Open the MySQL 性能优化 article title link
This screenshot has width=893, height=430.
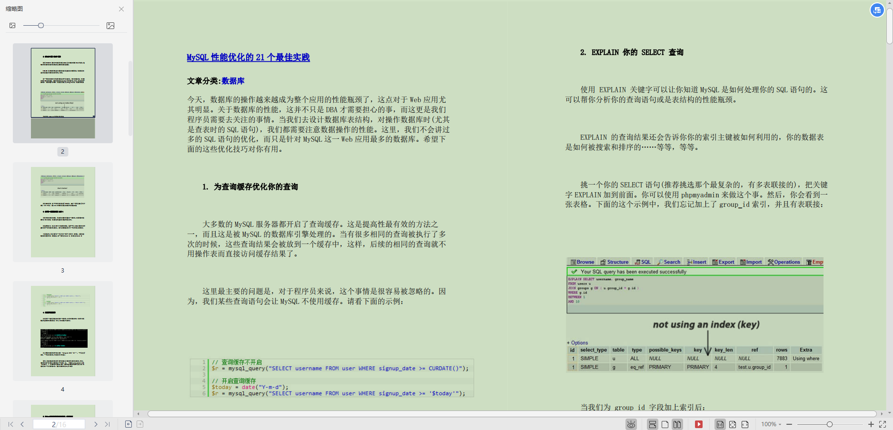248,58
